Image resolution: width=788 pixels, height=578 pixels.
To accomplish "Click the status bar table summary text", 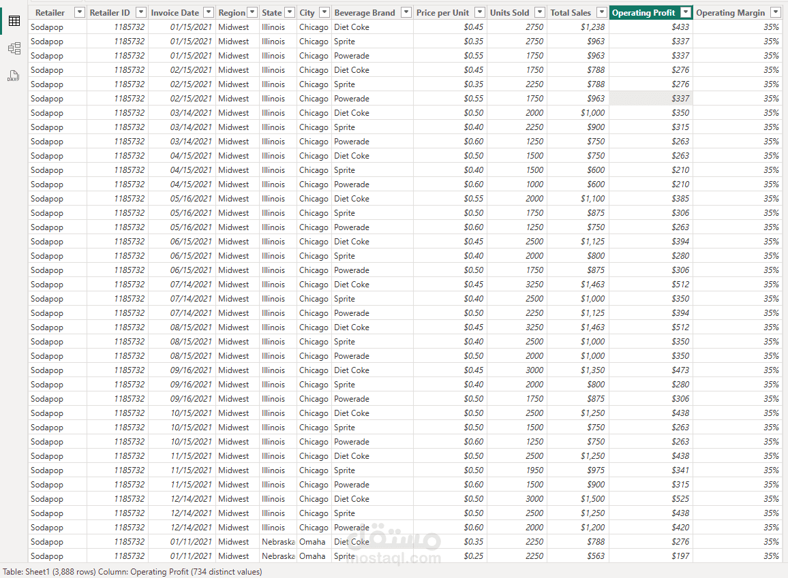I will tap(132, 571).
